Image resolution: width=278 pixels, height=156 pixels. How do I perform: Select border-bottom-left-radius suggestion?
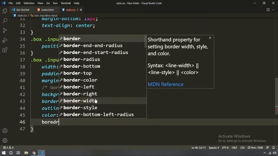pyautogui.click(x=103, y=114)
